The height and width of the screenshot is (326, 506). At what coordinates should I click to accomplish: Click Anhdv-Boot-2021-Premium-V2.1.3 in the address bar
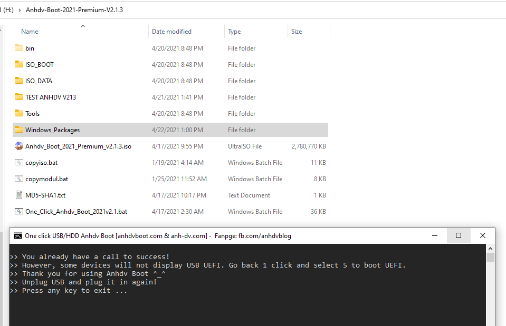[x=74, y=10]
